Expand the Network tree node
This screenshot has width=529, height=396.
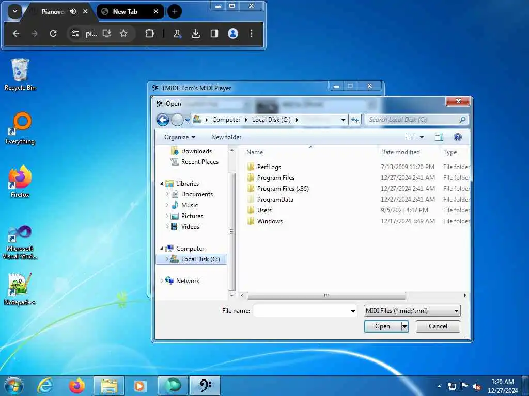click(162, 281)
